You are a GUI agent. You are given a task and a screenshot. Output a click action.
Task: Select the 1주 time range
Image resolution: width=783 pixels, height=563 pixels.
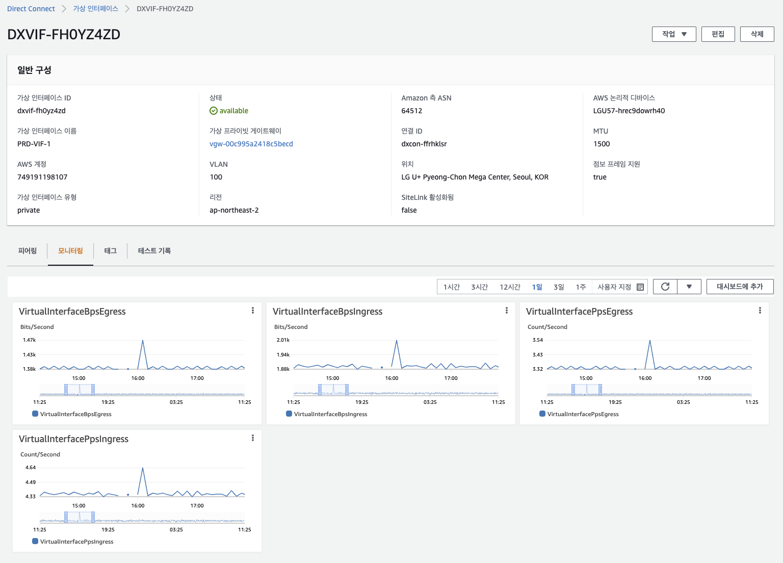coord(581,287)
